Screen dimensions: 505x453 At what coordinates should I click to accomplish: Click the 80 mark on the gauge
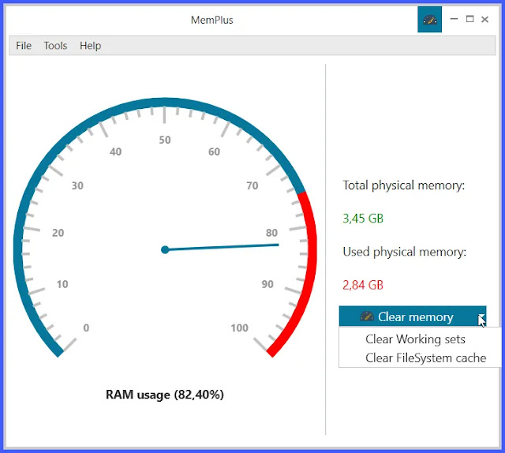pos(271,233)
